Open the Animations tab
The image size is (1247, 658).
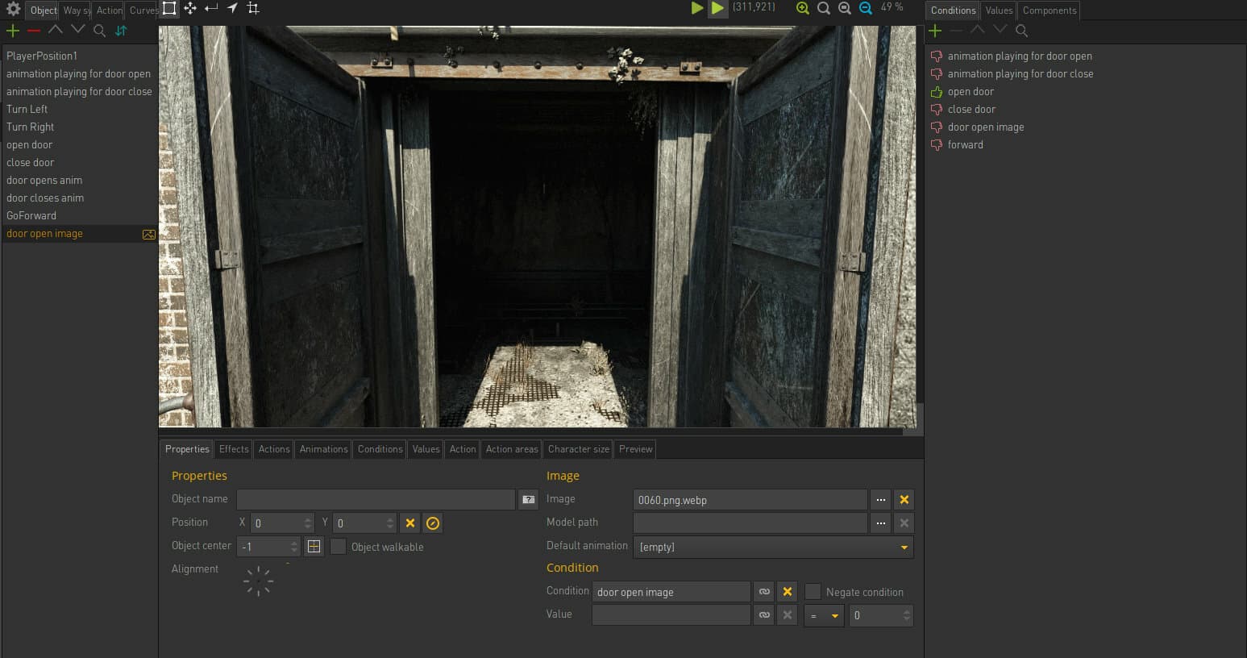323,449
